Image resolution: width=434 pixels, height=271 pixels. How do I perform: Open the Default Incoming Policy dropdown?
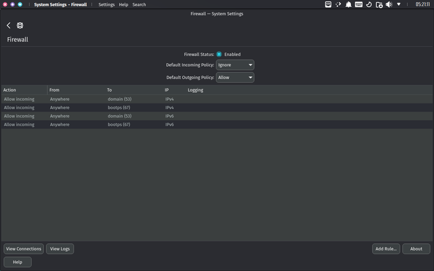coord(235,65)
